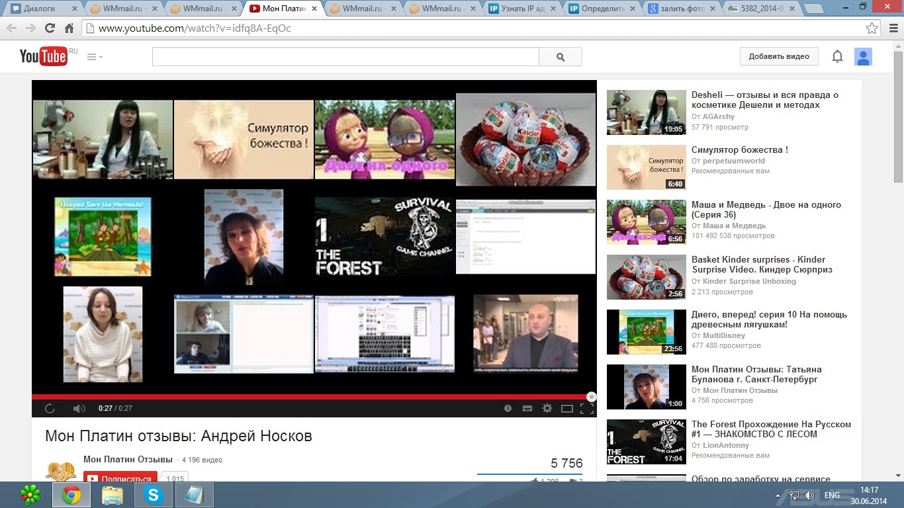Open Basket Kinder surprises sidebar thumbnail
The width and height of the screenshot is (904, 508).
click(x=647, y=277)
